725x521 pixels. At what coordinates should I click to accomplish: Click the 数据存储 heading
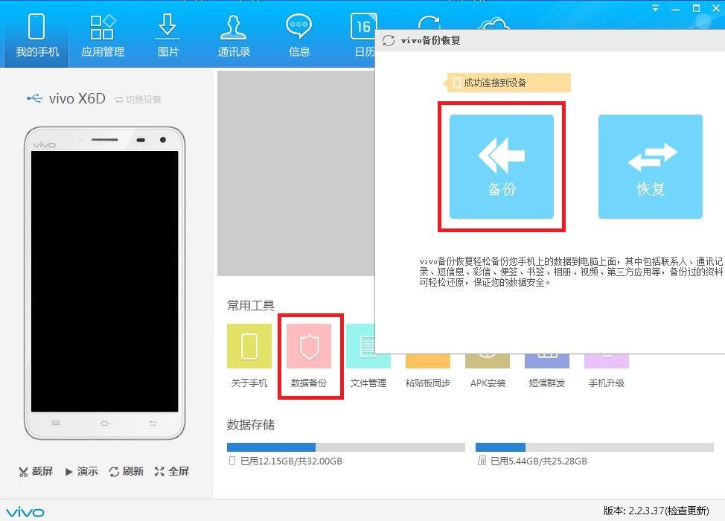click(251, 424)
